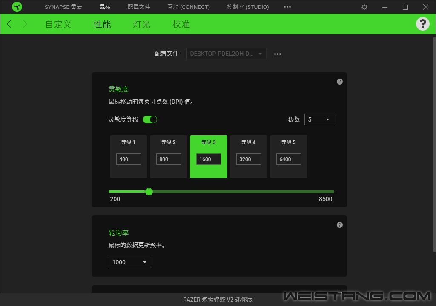This screenshot has width=436, height=306.
Task: Open the 轮询率 1000 dropdown
Action: (129, 262)
